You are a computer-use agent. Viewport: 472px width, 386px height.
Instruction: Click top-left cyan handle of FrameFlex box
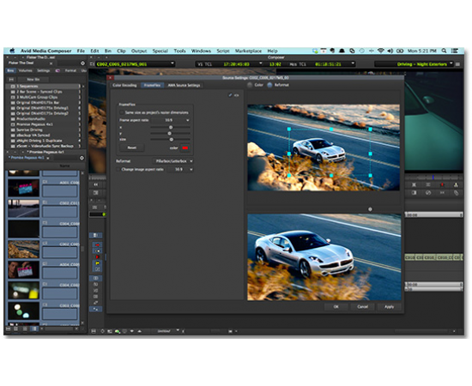tap(289, 129)
